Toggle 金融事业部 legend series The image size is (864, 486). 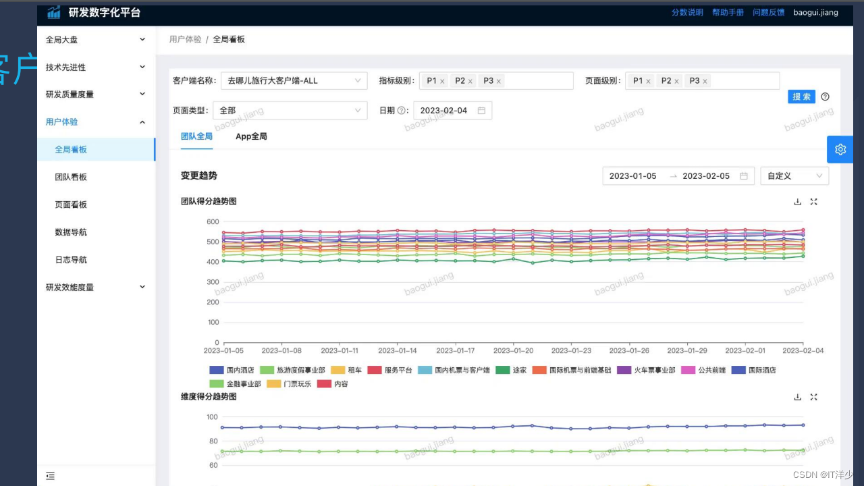click(235, 384)
